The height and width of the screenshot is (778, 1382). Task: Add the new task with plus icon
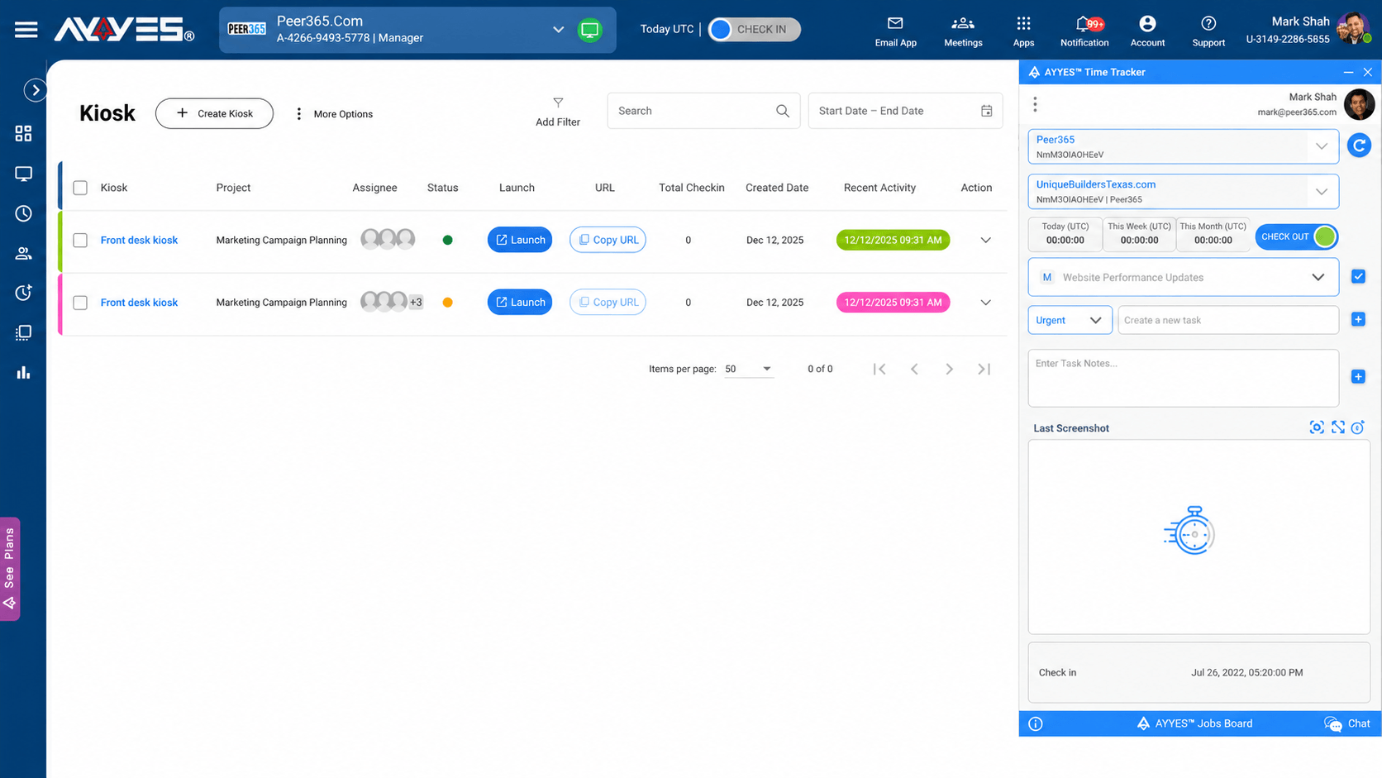(x=1358, y=319)
